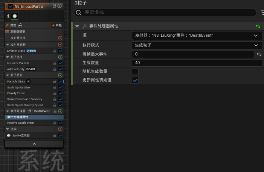This screenshot has width=264, height=172.
Task: Click the emitter info icon
Action: [x=60, y=6]
